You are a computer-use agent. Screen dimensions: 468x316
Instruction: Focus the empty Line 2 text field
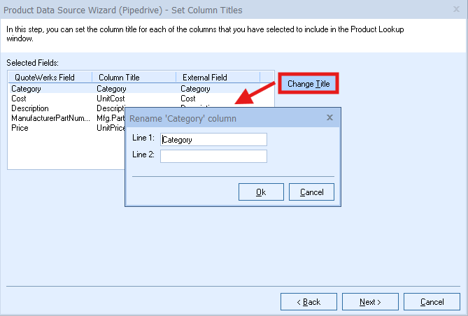tap(213, 156)
